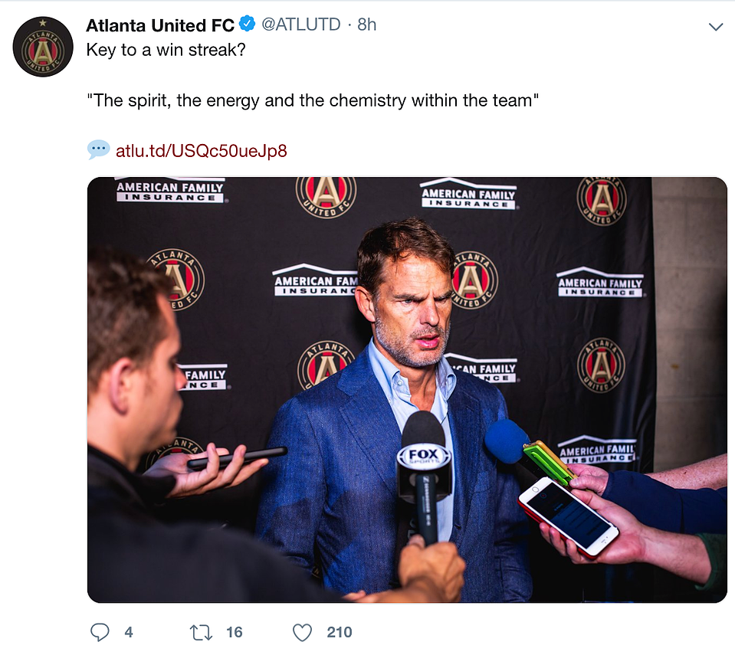The width and height of the screenshot is (735, 655).
Task: Click the speech balloon emoji before link
Action: point(98,150)
